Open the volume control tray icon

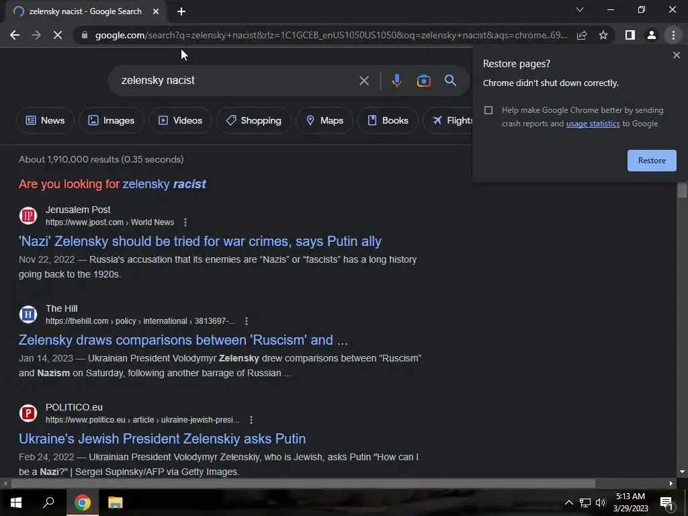coord(600,503)
